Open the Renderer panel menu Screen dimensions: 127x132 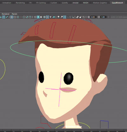[6, 14]
